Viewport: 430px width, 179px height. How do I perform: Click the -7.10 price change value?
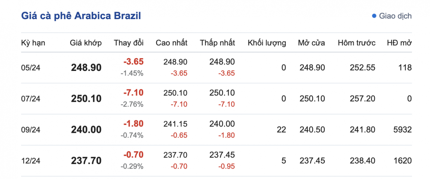point(133,92)
